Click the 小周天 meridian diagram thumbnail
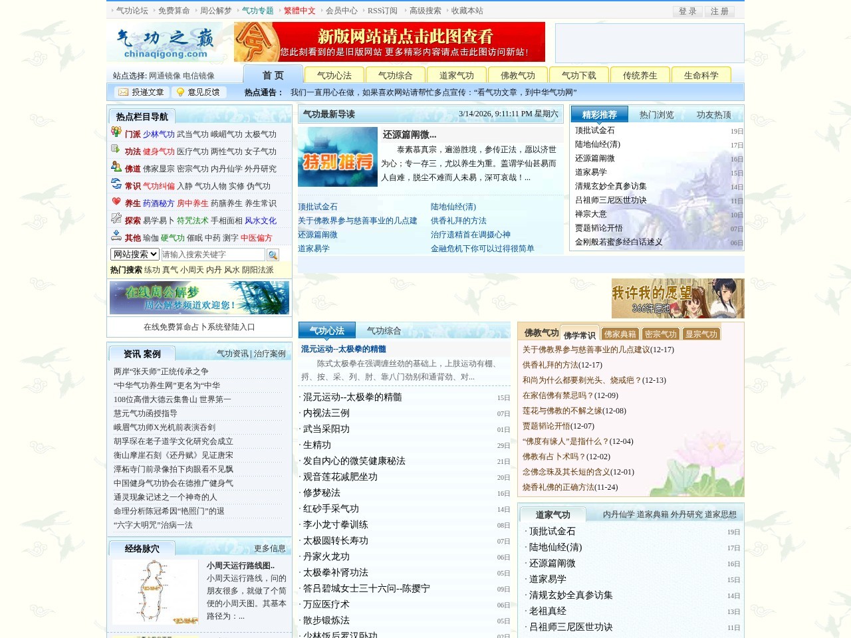The image size is (851, 638). click(156, 591)
